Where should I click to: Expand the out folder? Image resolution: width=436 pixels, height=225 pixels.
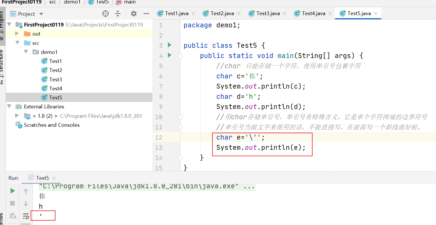pyautogui.click(x=17, y=34)
